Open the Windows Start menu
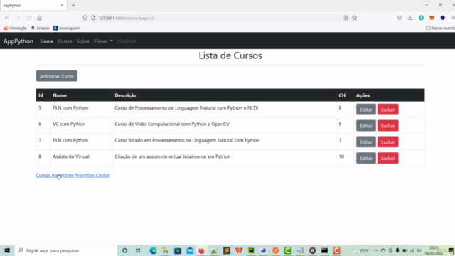This screenshot has width=455, height=256. pyautogui.click(x=7, y=250)
